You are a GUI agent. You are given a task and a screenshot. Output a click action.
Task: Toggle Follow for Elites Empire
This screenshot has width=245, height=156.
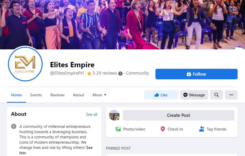(x=197, y=74)
